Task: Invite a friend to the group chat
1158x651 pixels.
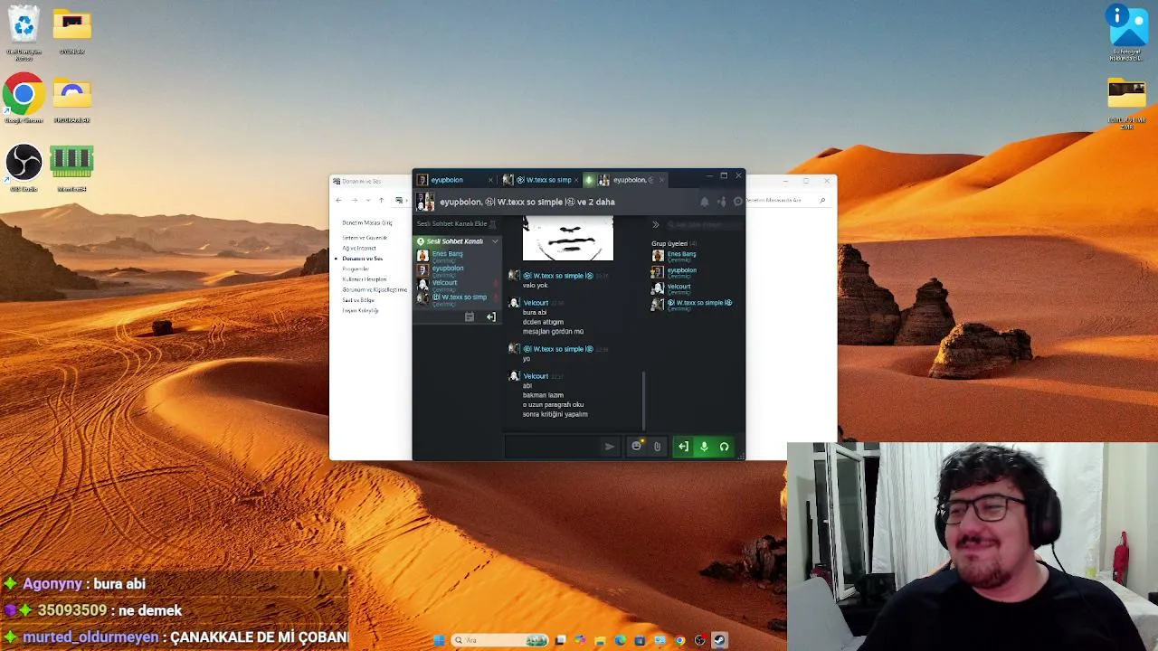Action: click(722, 202)
